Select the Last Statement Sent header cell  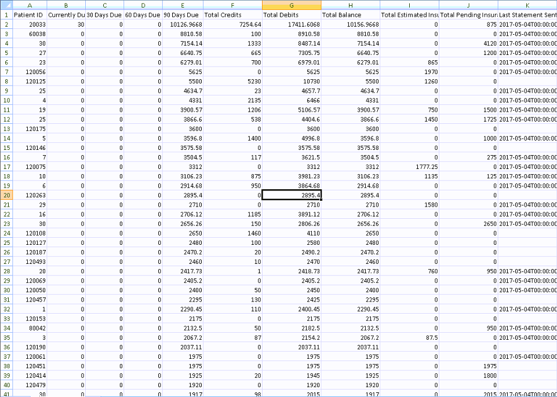527,14
